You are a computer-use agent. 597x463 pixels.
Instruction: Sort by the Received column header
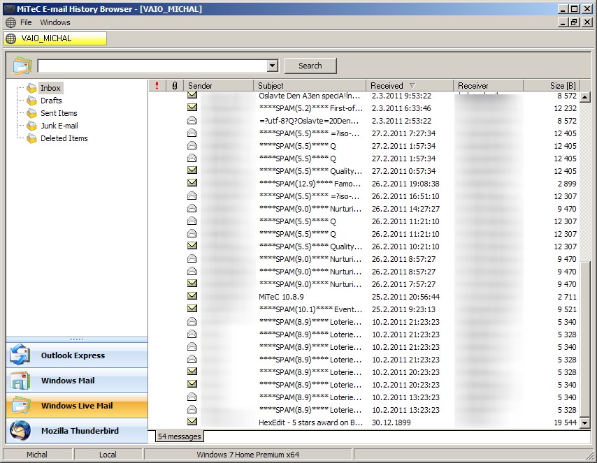point(409,86)
